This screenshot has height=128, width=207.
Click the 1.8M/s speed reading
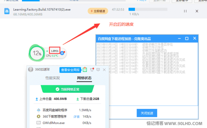point(55,51)
